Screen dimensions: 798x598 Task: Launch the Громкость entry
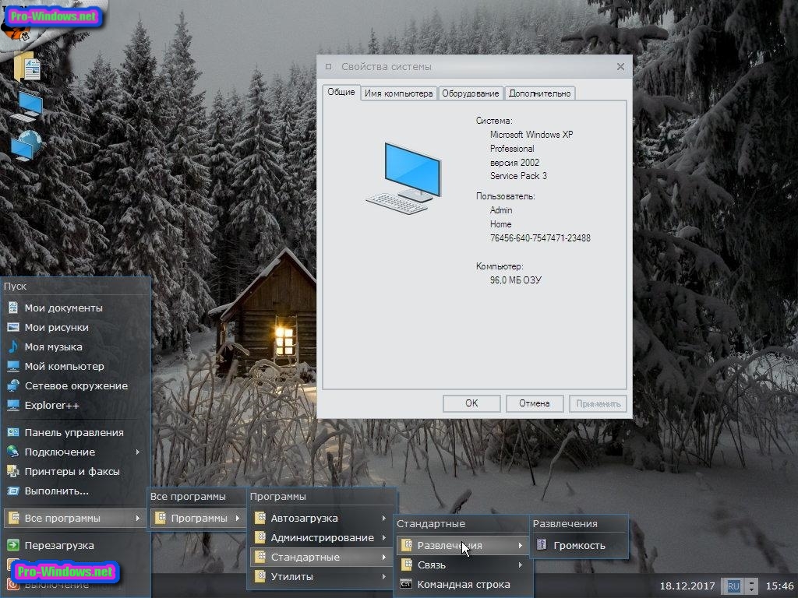click(579, 545)
